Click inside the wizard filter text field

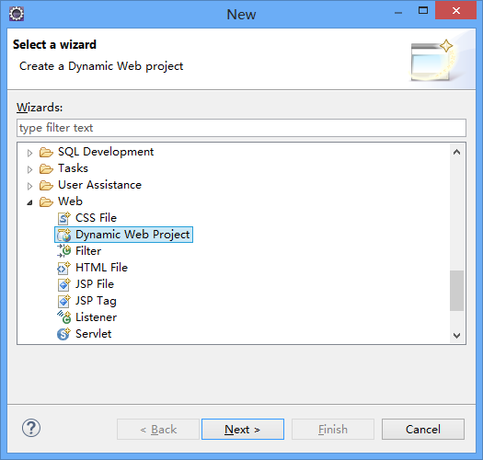(241, 128)
